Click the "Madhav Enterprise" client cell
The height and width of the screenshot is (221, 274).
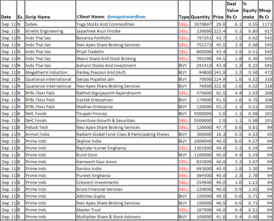127,107
